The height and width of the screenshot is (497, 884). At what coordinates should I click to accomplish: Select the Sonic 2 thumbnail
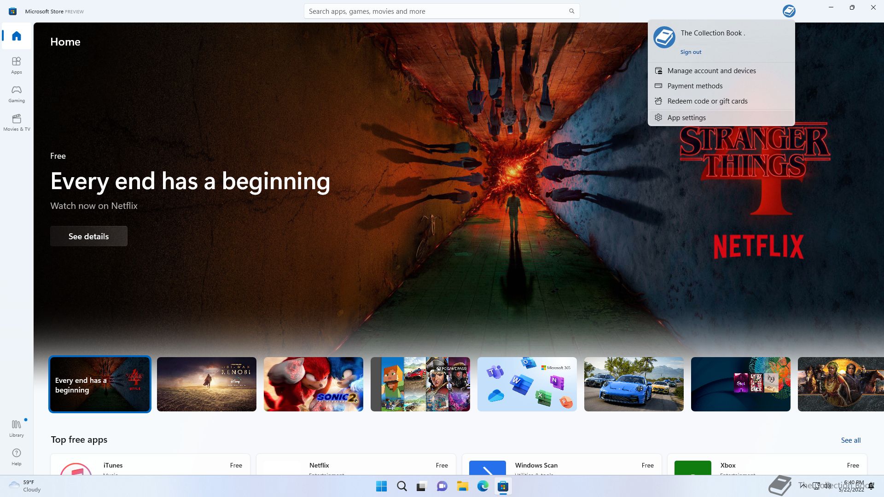[x=314, y=384]
